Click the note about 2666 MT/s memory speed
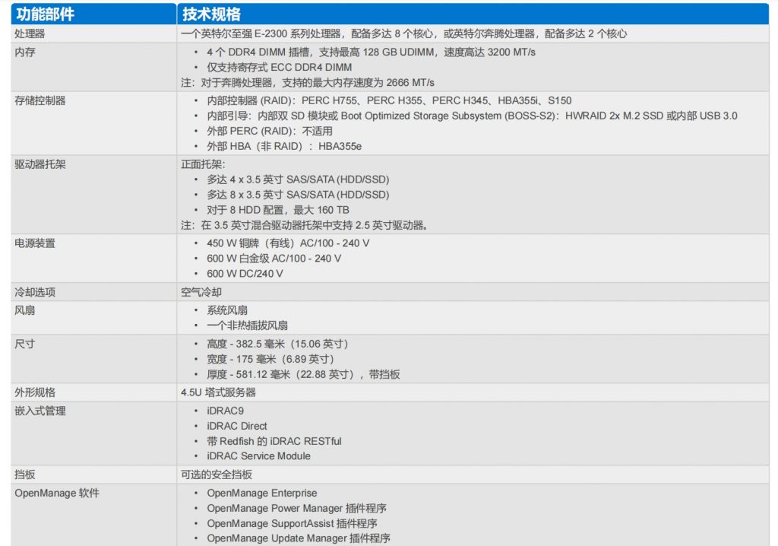The image size is (778, 546). 308,82
